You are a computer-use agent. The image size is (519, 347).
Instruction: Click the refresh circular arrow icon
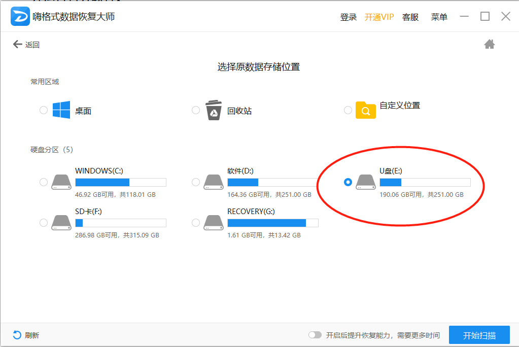pos(17,335)
